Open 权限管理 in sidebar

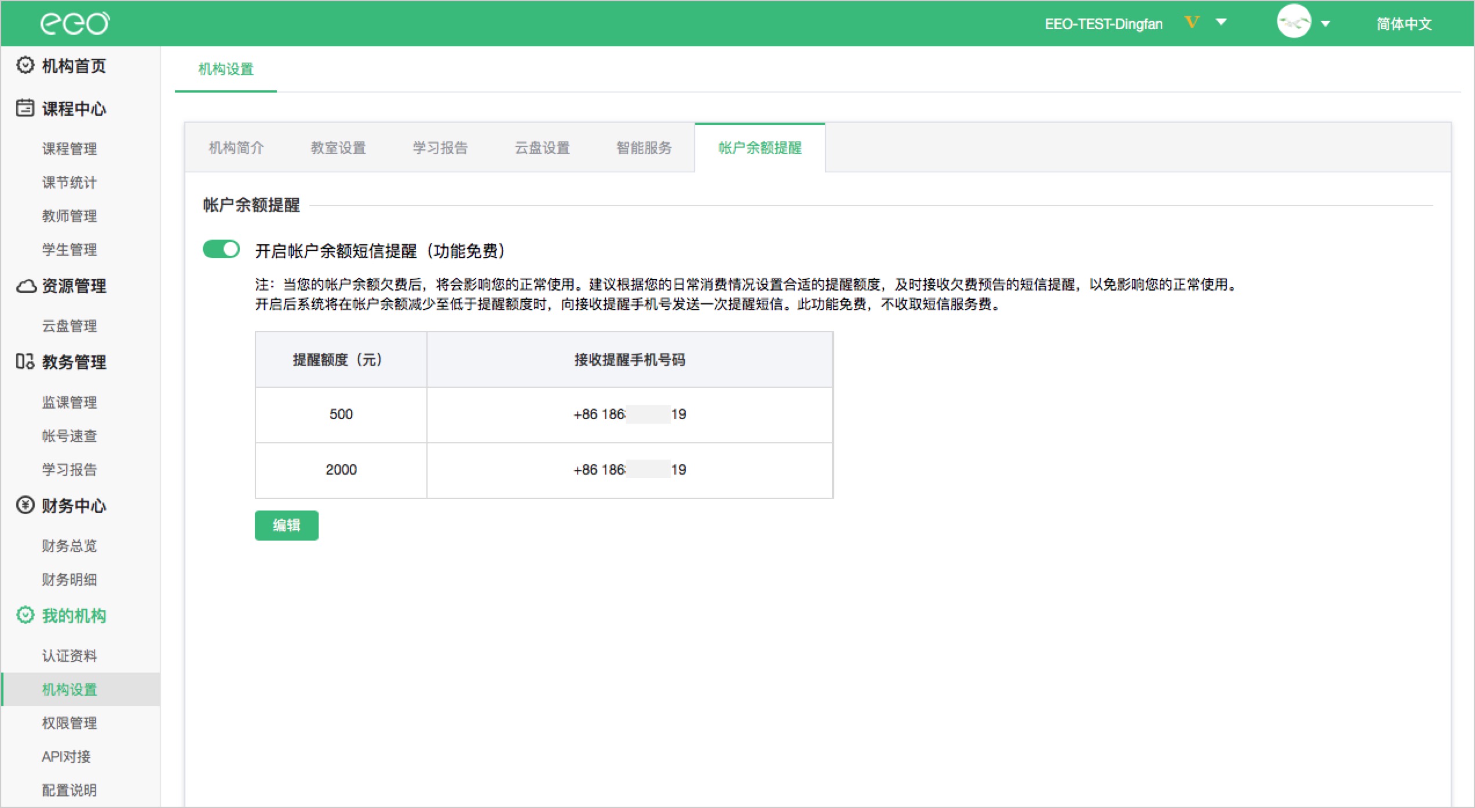(x=70, y=723)
